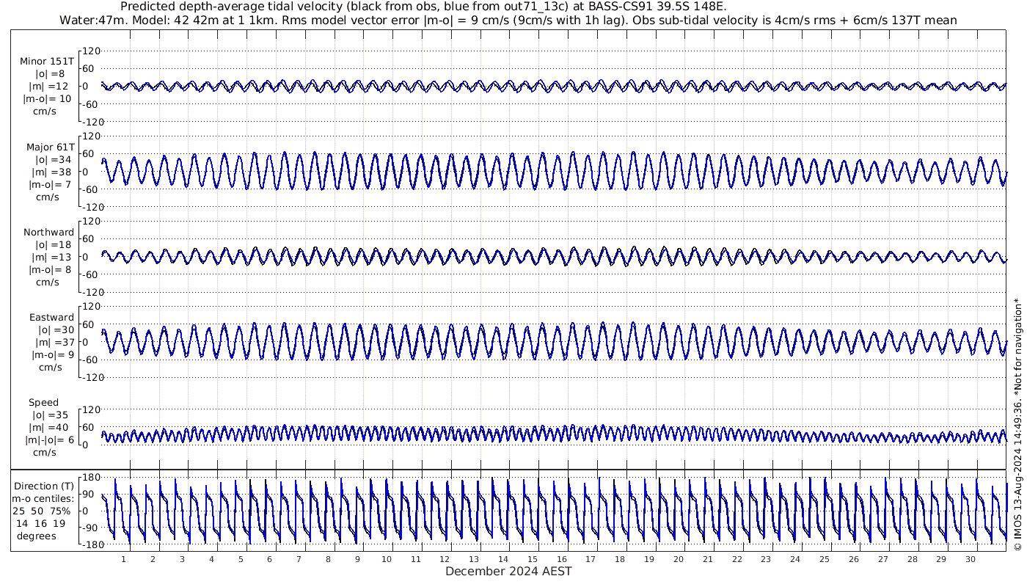Click the day 26 tick label on the x-axis

[x=853, y=559]
